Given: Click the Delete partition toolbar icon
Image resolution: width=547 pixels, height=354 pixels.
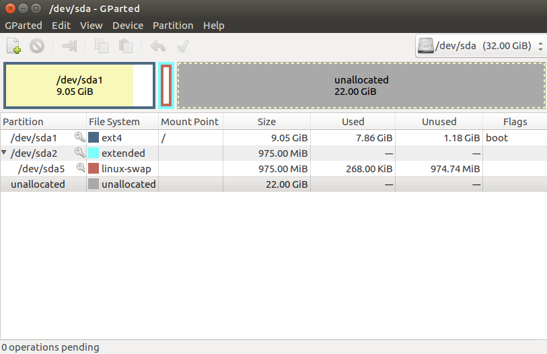Looking at the screenshot, I should [x=37, y=46].
